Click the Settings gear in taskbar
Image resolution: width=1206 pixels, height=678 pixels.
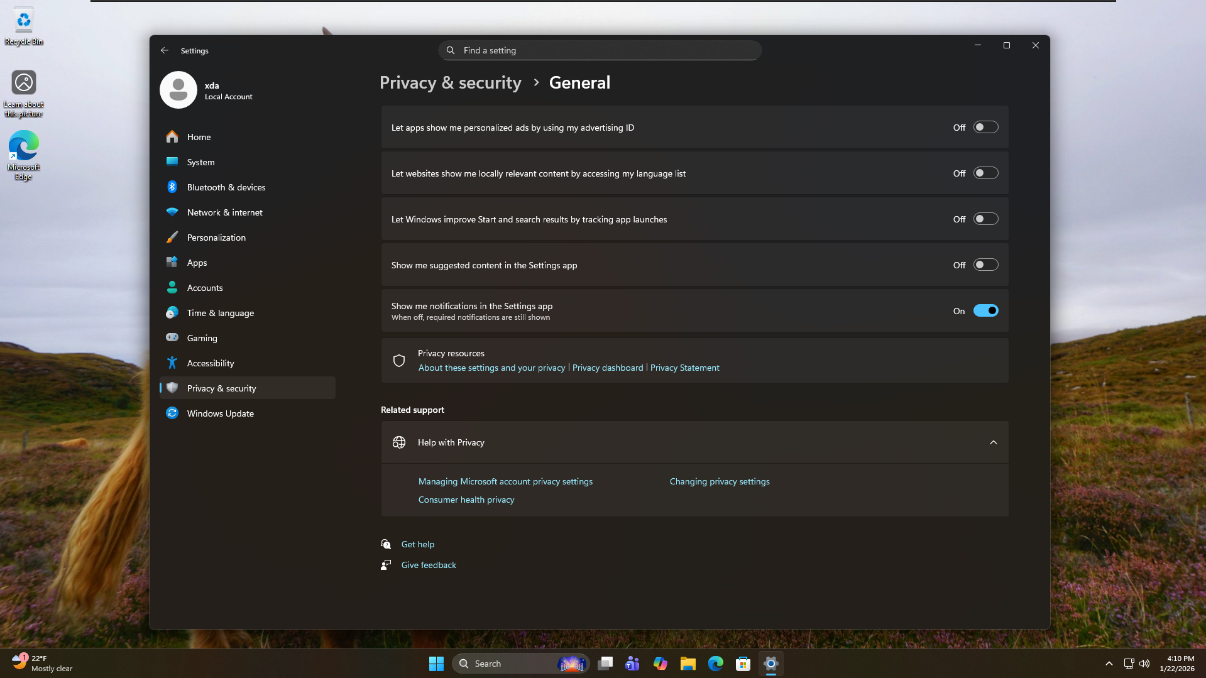[x=771, y=664]
